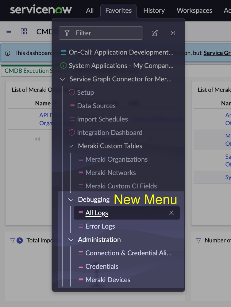Open Meraki Custom CI Fields
The image size is (231, 307).
pyautogui.click(x=121, y=186)
